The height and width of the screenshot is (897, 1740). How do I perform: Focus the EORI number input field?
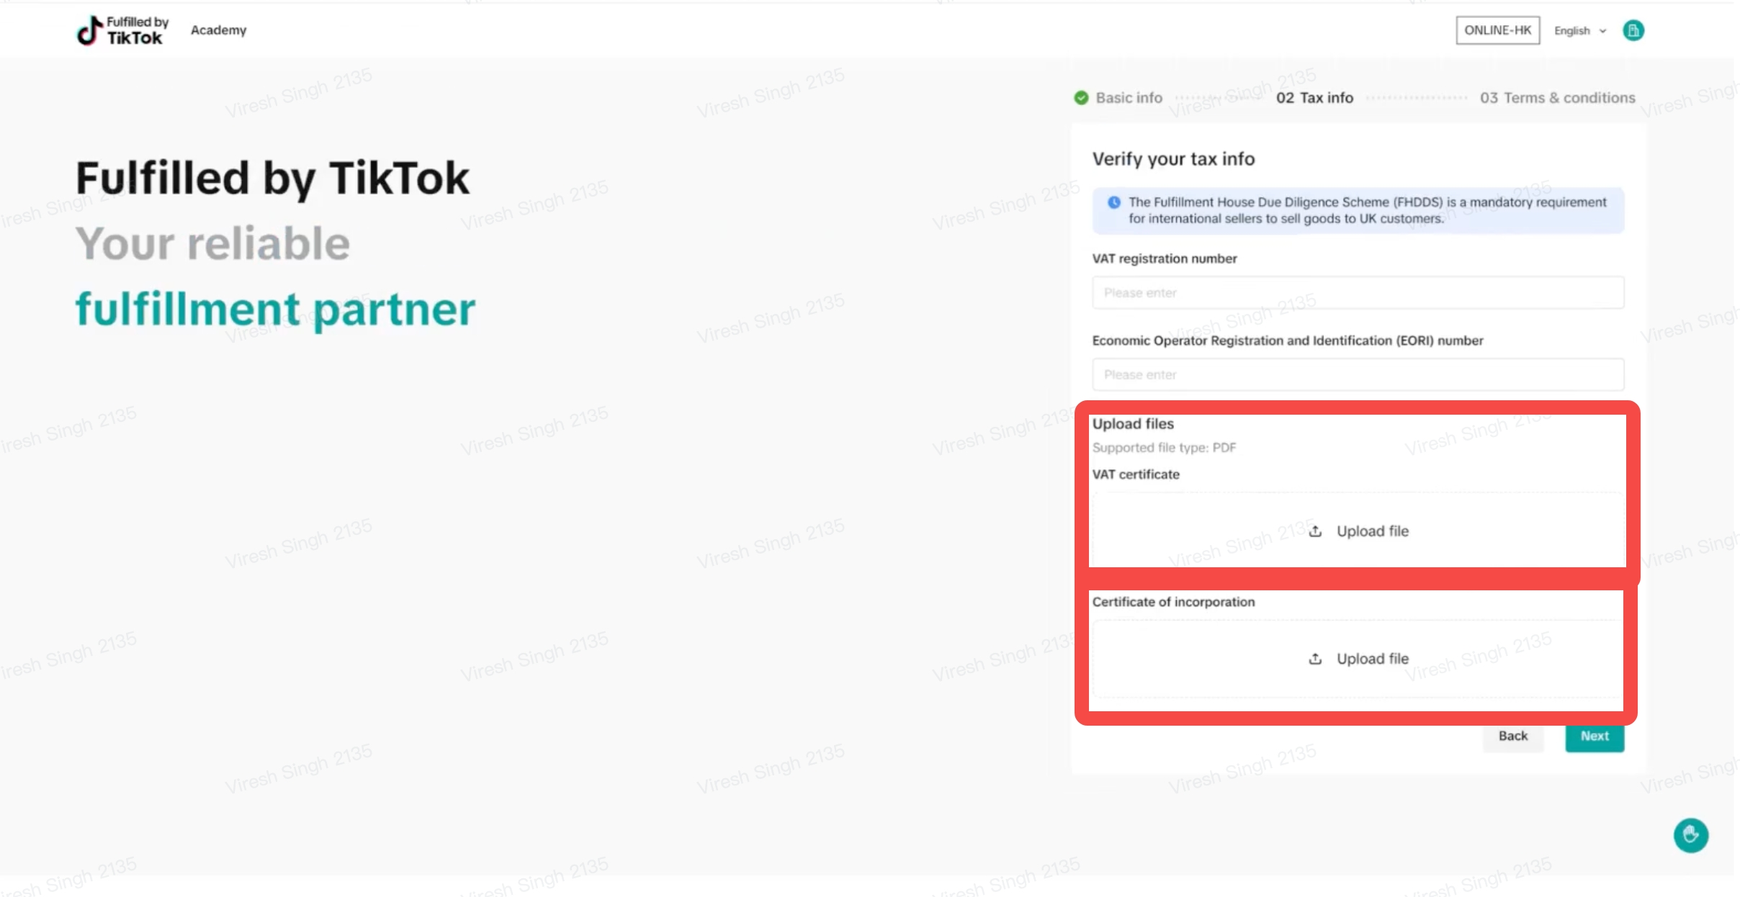click(x=1358, y=374)
